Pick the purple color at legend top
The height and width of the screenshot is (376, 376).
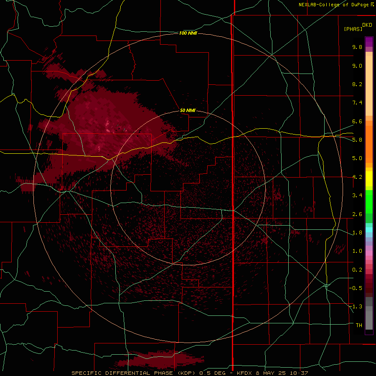pos(369,42)
